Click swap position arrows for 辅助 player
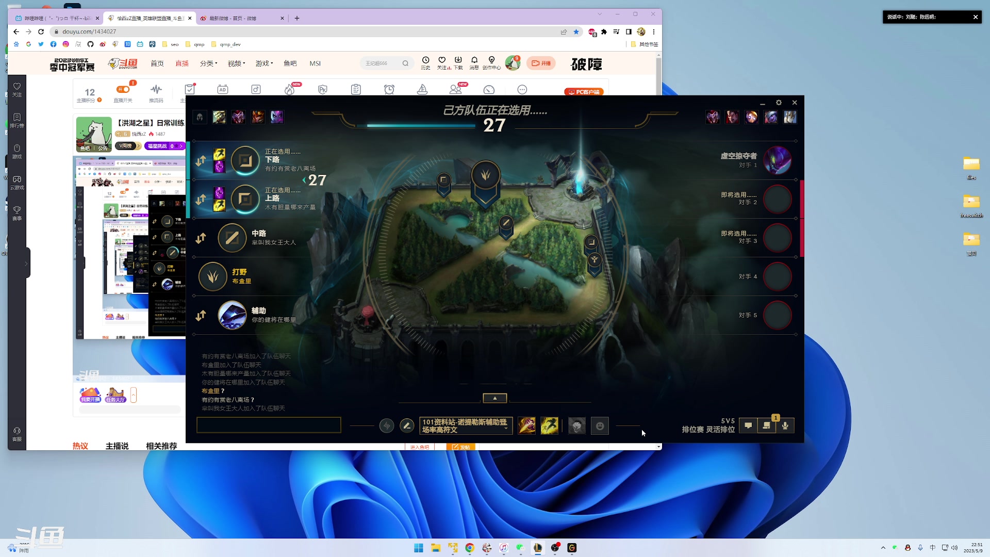This screenshot has width=990, height=557. (201, 315)
